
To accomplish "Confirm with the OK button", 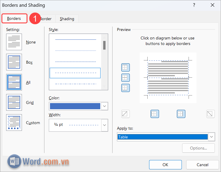I will [165, 165].
